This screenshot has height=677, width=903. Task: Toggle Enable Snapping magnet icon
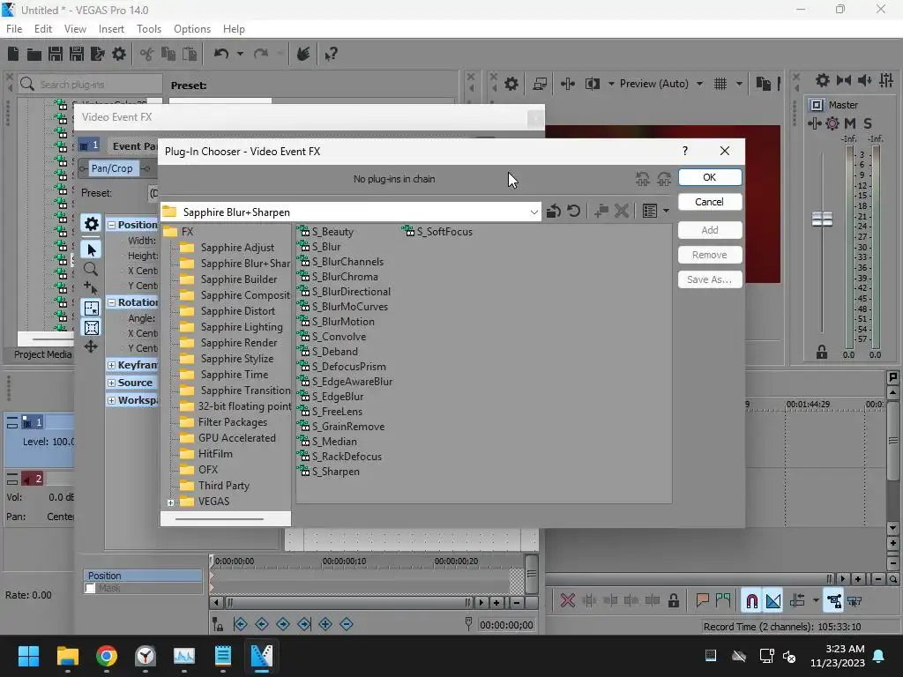click(x=751, y=601)
